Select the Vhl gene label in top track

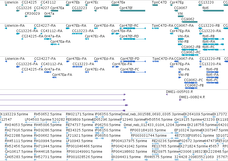click(x=180, y=13)
